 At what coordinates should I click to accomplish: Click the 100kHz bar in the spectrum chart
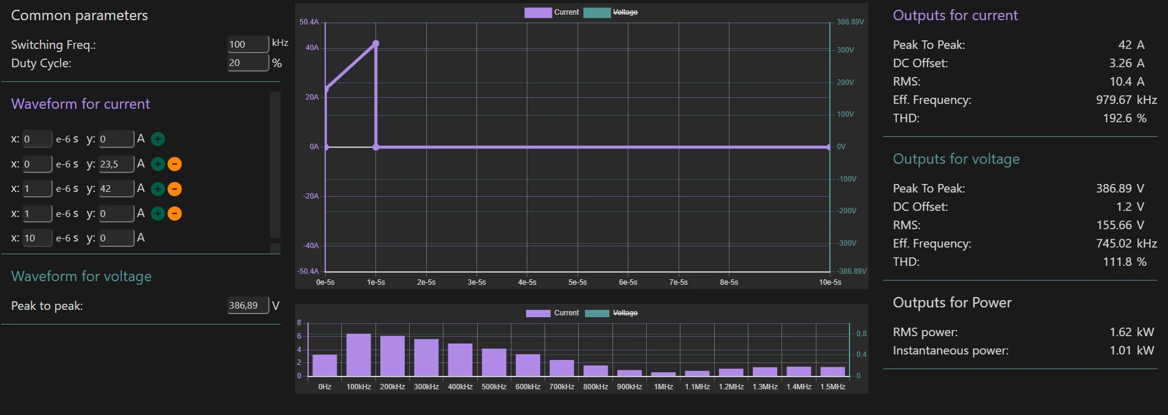[x=358, y=354]
